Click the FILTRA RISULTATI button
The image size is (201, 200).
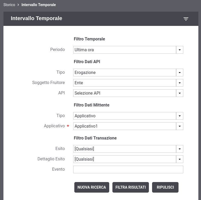[131, 187]
